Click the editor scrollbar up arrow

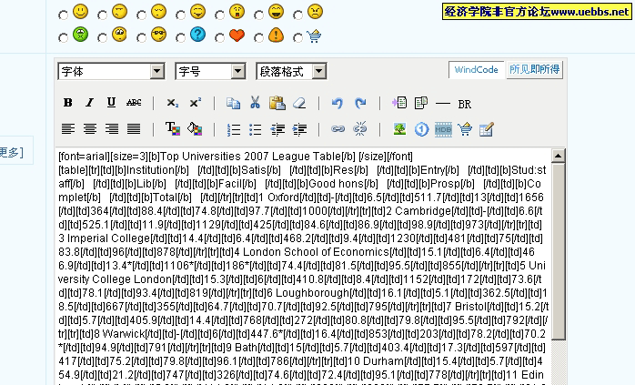click(558, 156)
